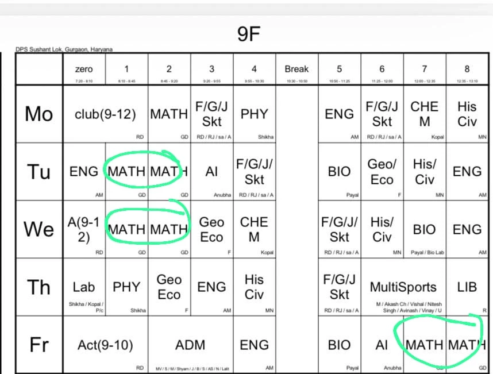Select Wednesday's BIO cell with Bio Lab
Screen dimensions: 493x374
425,229
